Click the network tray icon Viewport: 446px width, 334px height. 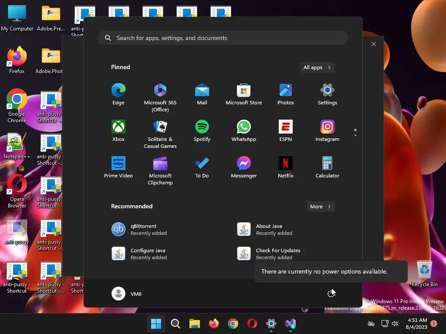coord(385,324)
